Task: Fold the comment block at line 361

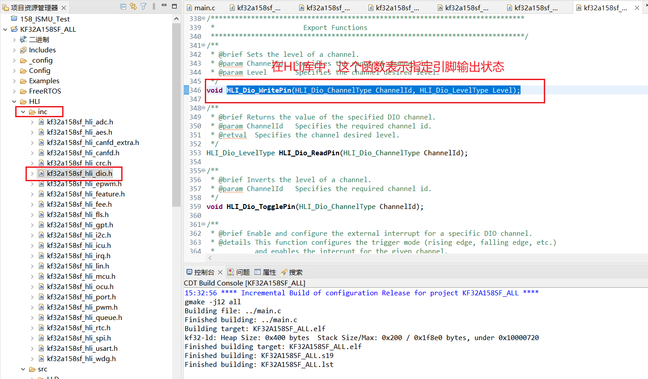Action: pyautogui.click(x=203, y=224)
